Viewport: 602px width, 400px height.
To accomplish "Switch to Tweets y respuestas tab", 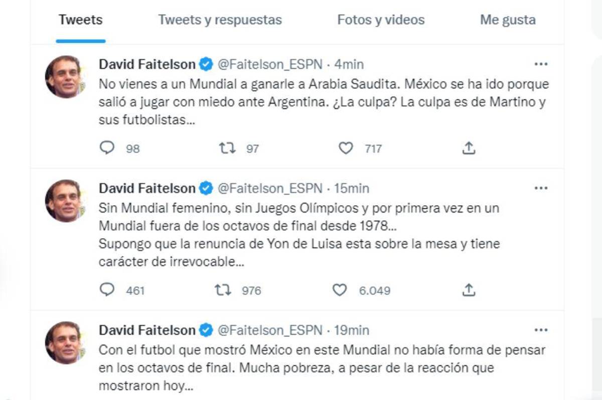I will [x=220, y=20].
